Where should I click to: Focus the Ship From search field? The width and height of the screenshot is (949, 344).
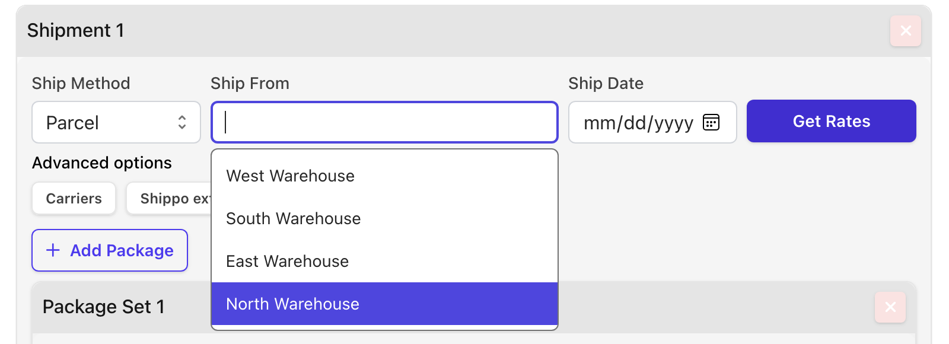point(384,122)
